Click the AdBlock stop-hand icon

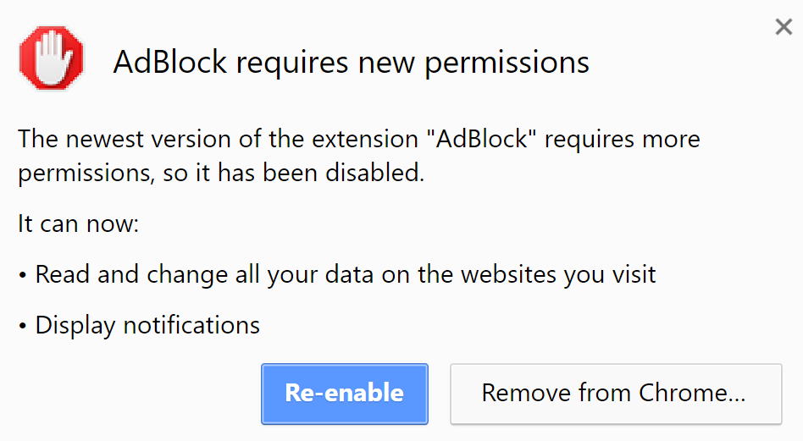52,58
